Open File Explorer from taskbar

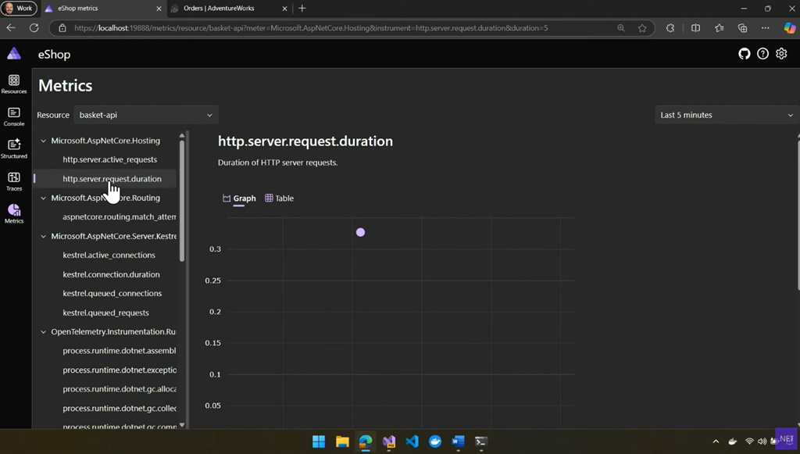pyautogui.click(x=342, y=441)
